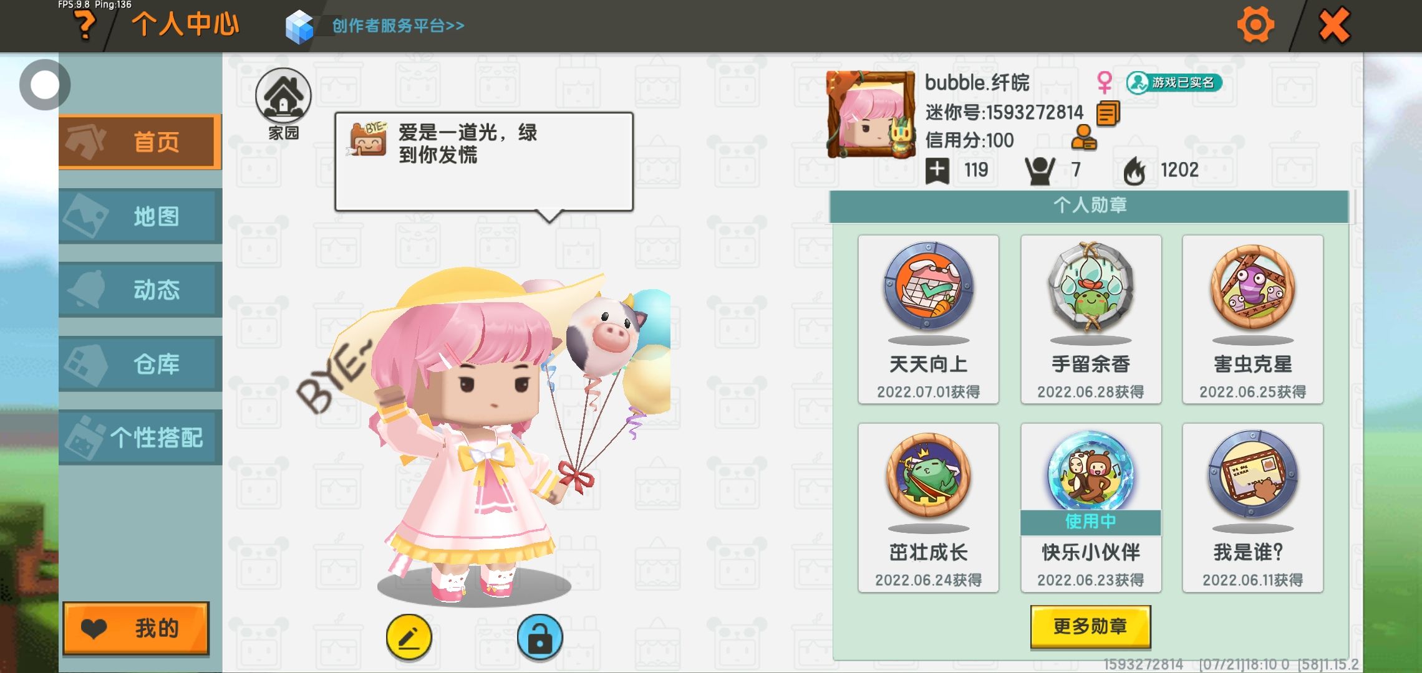Copy the 迷你号 with the copy icon
Viewport: 1422px width, 673px height.
click(x=1108, y=113)
